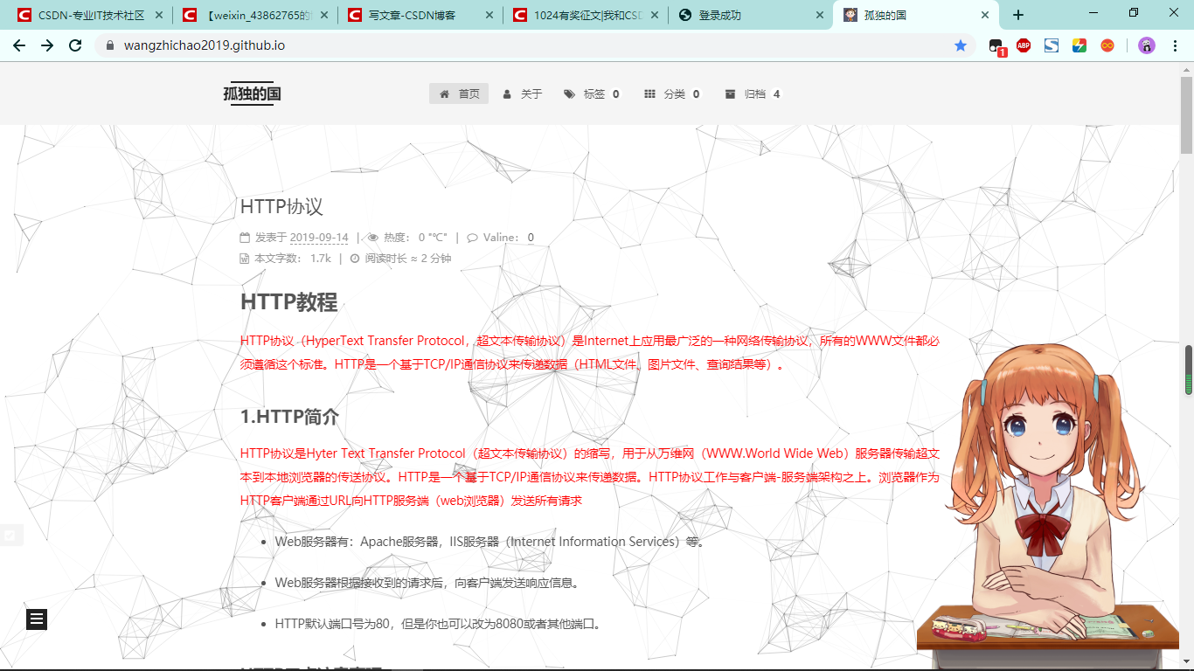The width and height of the screenshot is (1194, 671).
Task: Click the blue S extension icon
Action: (1052, 45)
